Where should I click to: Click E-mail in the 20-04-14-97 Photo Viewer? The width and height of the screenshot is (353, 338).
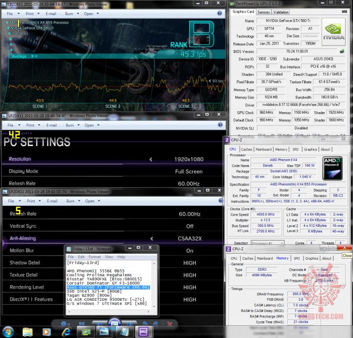(x=51, y=14)
